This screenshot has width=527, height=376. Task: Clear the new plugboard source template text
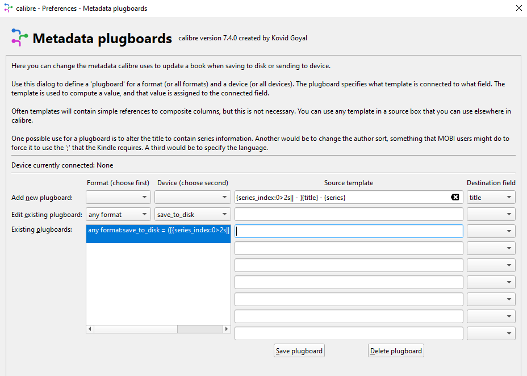pyautogui.click(x=455, y=197)
